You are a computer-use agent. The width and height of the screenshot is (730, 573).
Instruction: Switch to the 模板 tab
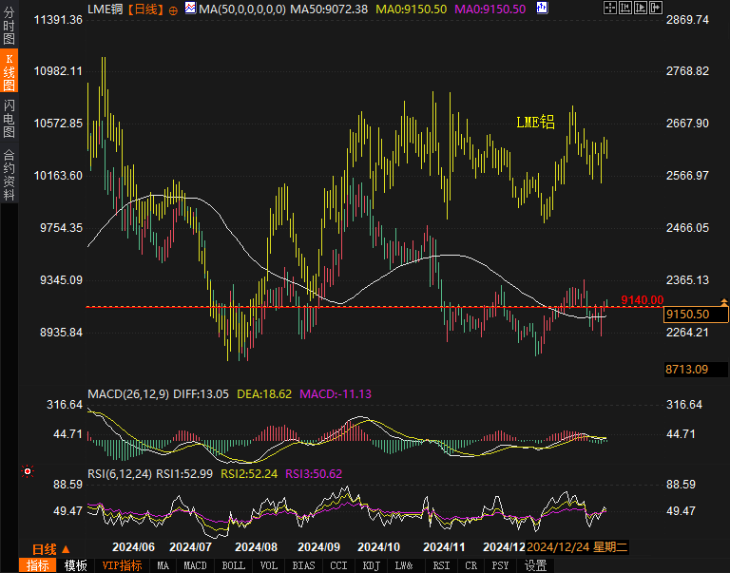point(76,565)
